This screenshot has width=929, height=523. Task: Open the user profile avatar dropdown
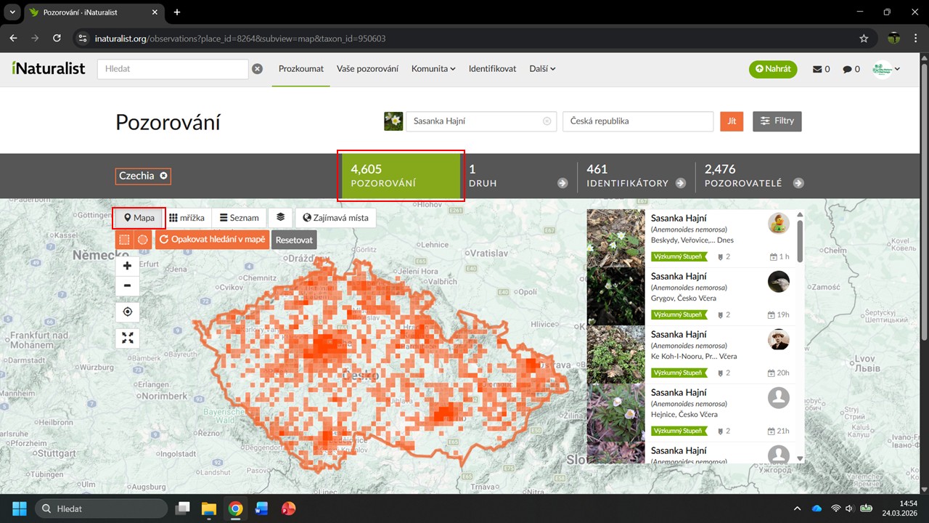[x=886, y=69]
